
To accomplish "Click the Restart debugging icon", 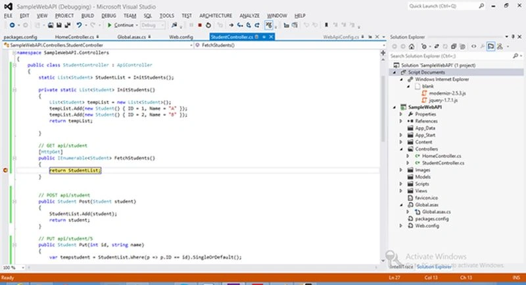I will (x=208, y=25).
